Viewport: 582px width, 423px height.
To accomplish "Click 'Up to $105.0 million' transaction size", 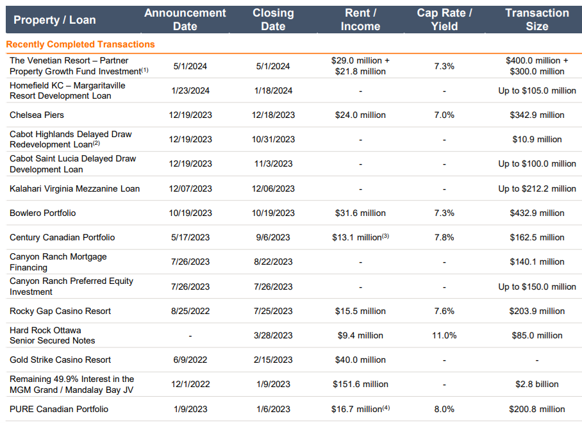I will (x=537, y=90).
